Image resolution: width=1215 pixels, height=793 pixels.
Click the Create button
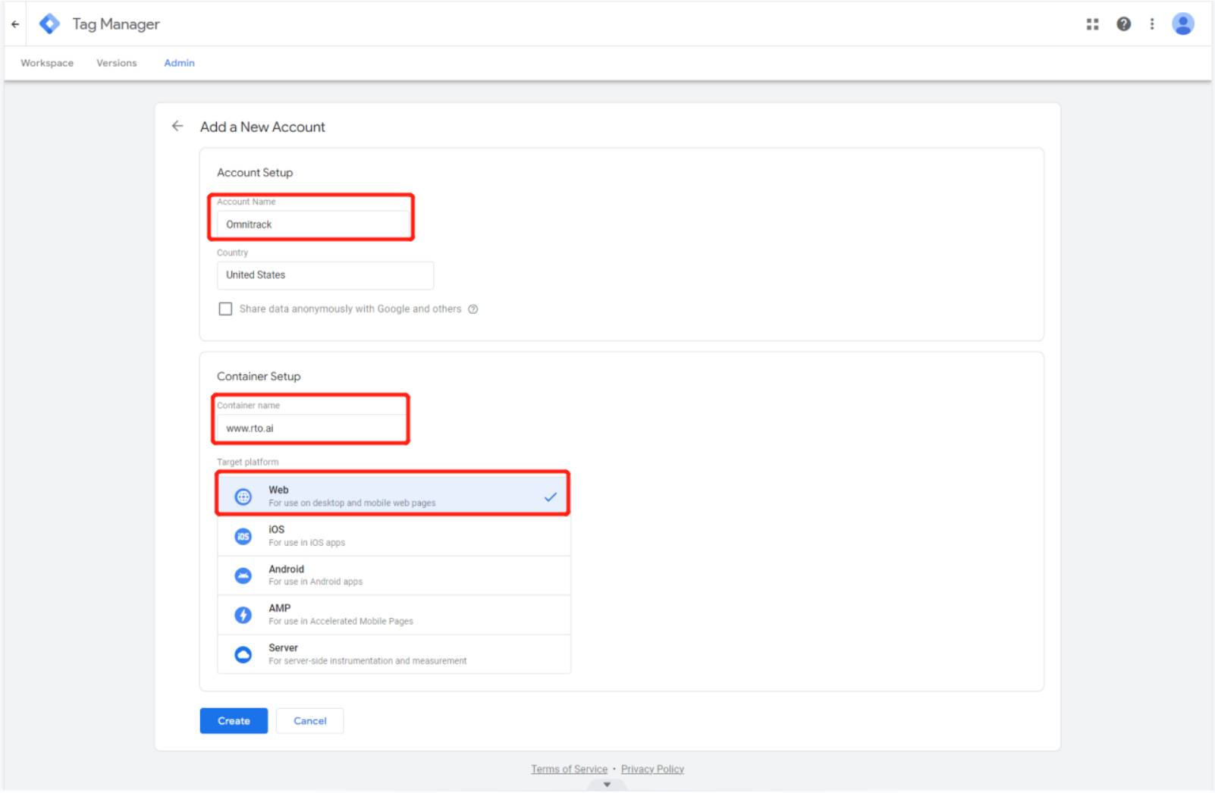[234, 721]
